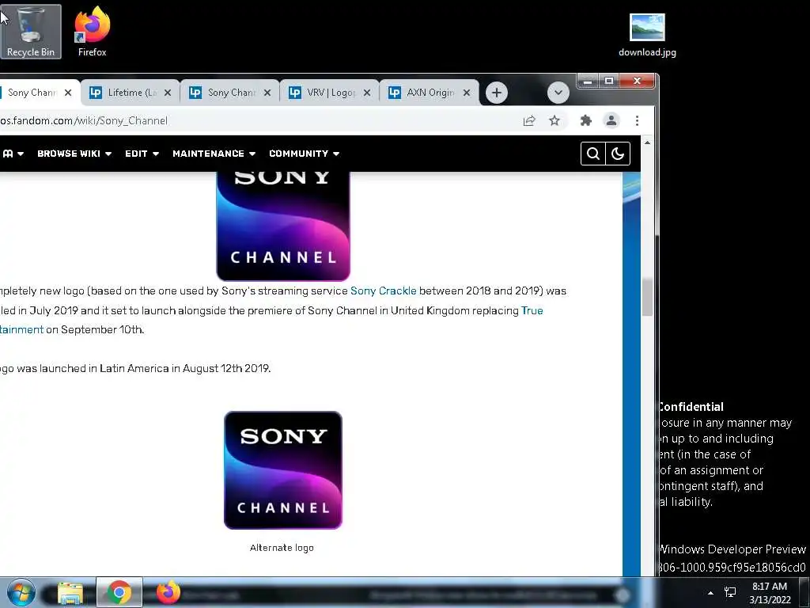Click the 'Alternate logo' caption
Image resolution: width=810 pixels, height=608 pixels.
[x=282, y=548]
